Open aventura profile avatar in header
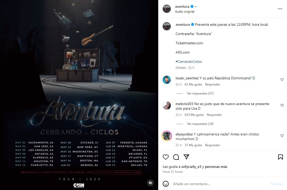Screen dimensions: 287x190 tap(167, 9)
